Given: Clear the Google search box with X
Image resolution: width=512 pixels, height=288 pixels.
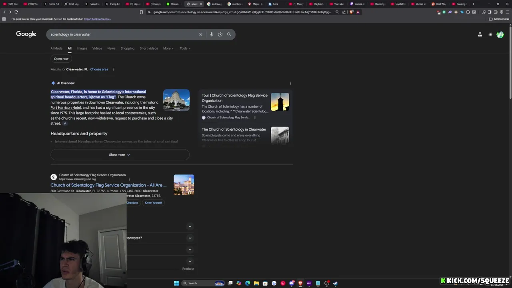Looking at the screenshot, I should [x=201, y=34].
